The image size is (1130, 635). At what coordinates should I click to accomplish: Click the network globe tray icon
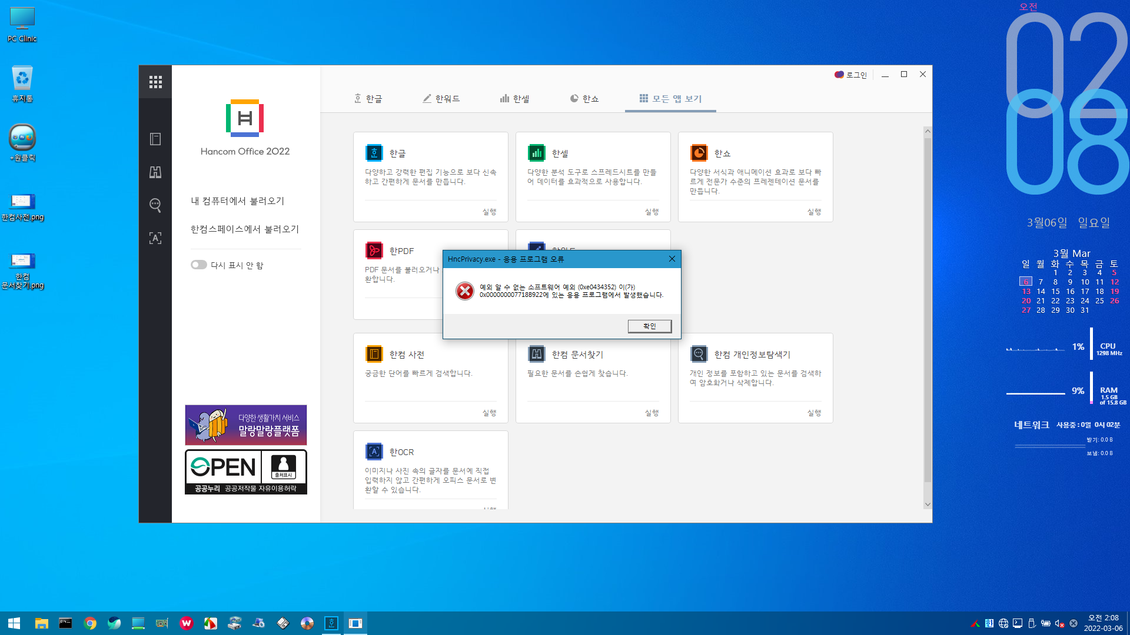tap(1003, 623)
